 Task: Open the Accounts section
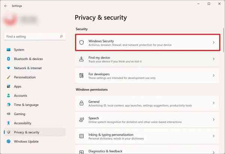pyautogui.click(x=21, y=96)
